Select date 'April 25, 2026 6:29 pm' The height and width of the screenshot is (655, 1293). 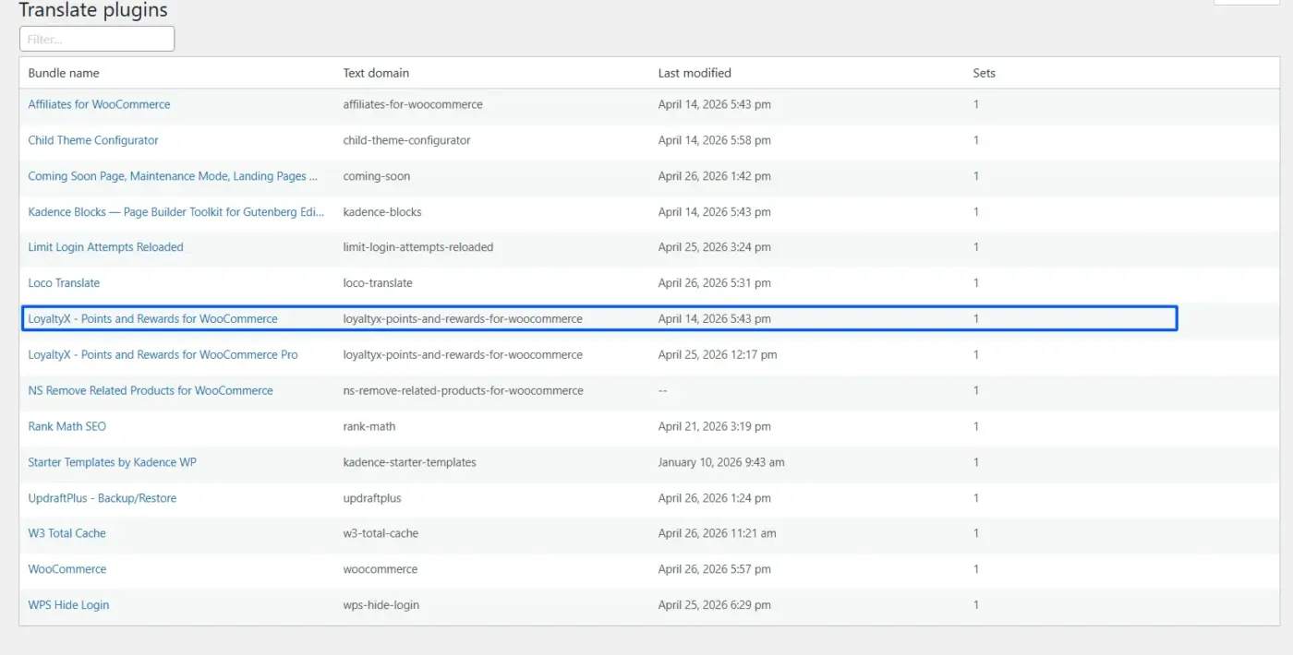tap(714, 605)
